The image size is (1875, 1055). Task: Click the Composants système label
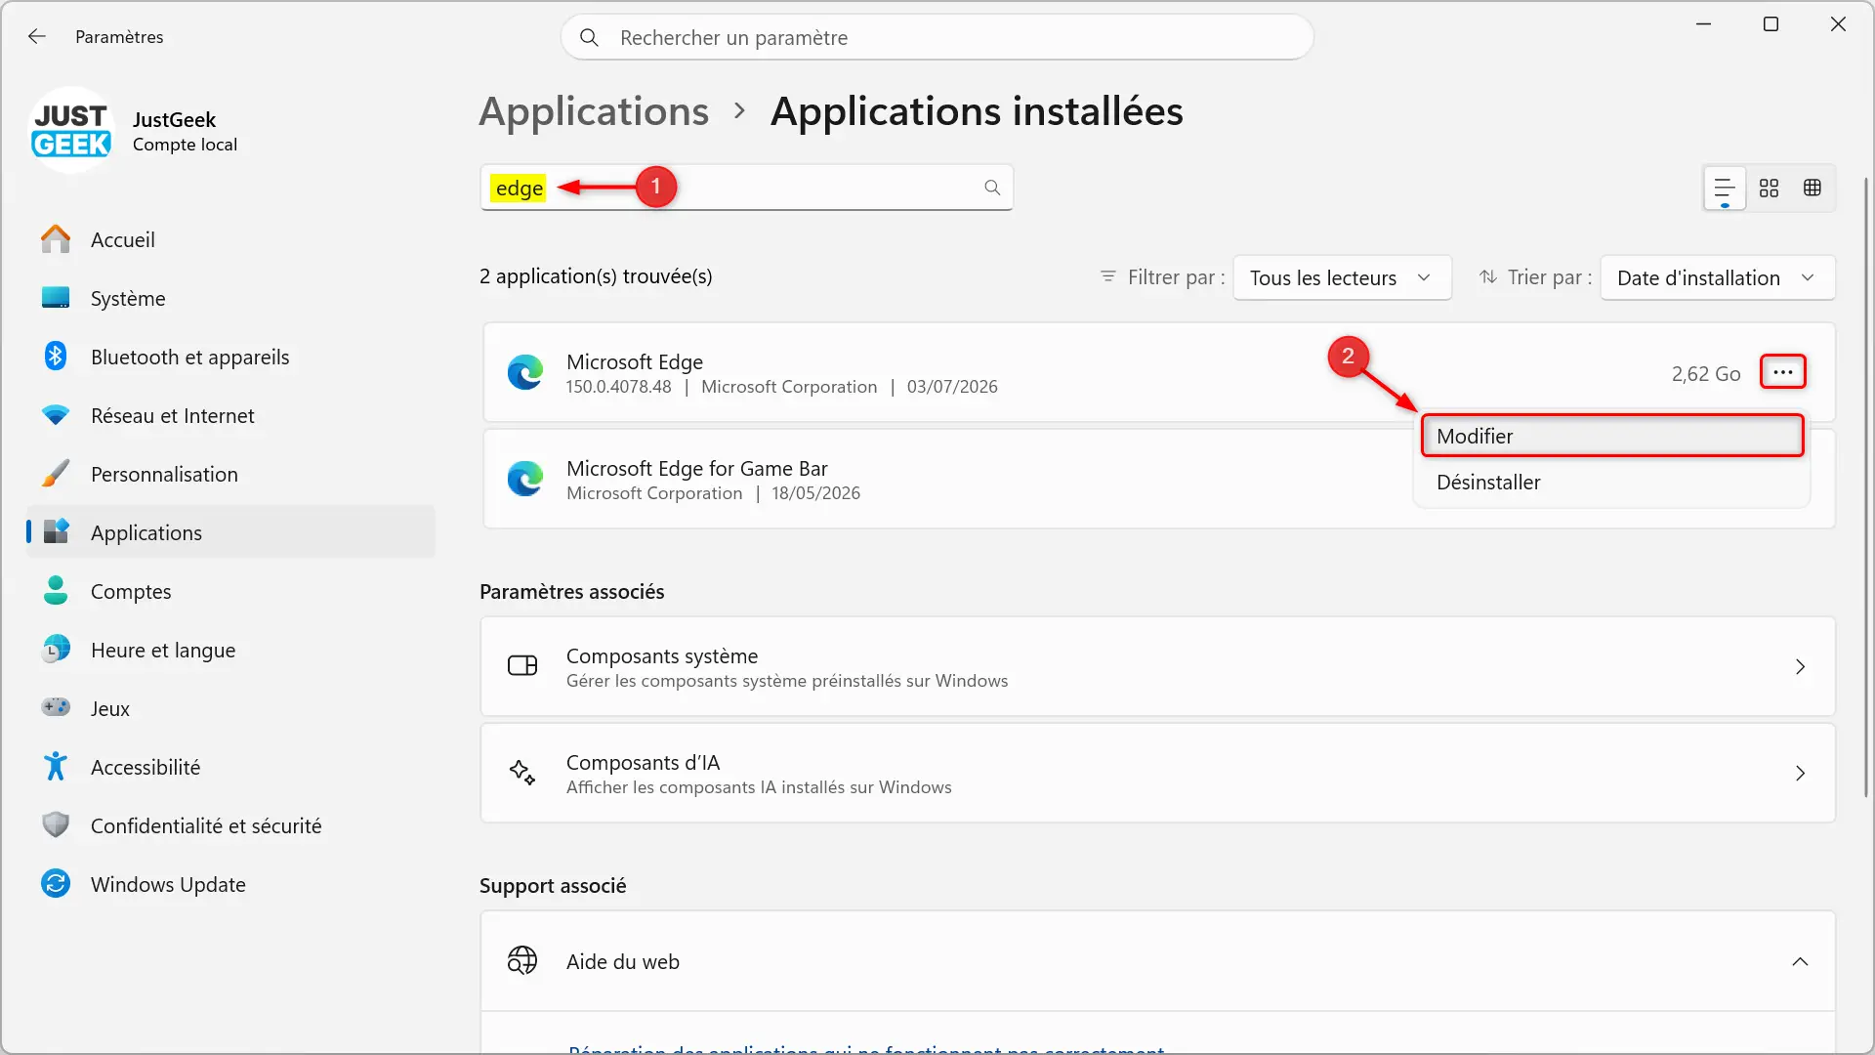point(662,655)
